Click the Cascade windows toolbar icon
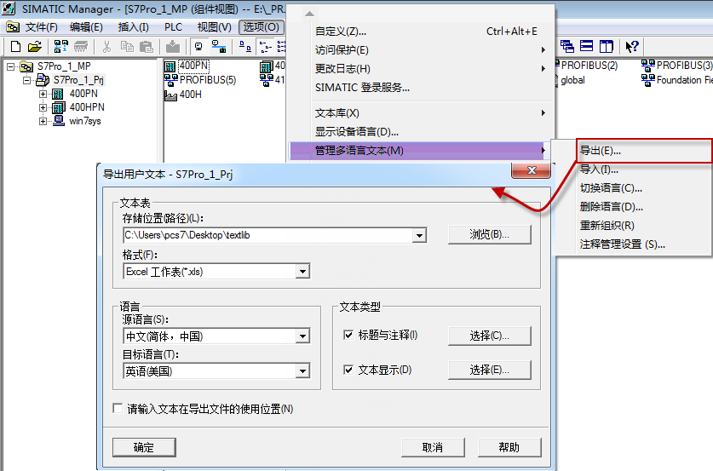This screenshot has height=471, width=713. 567,46
